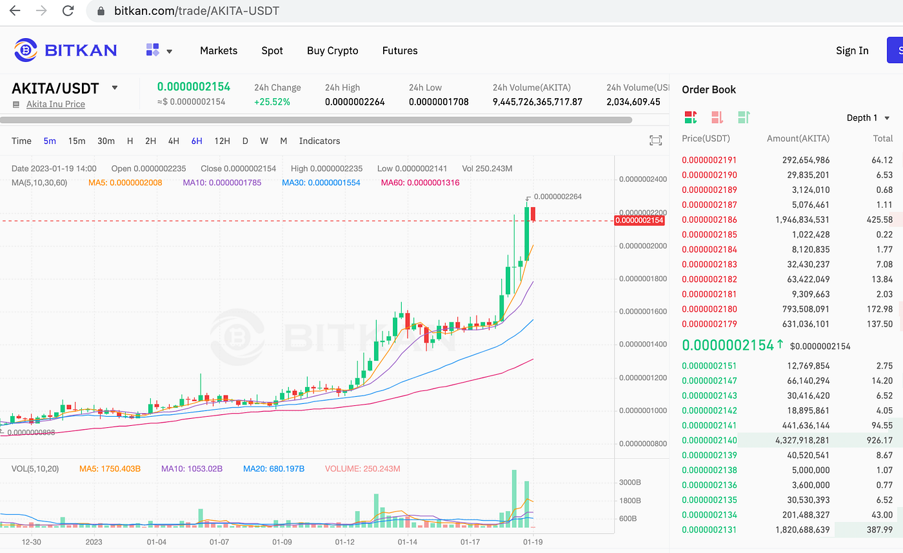
Task: Select the D daily interval
Action: pyautogui.click(x=245, y=141)
